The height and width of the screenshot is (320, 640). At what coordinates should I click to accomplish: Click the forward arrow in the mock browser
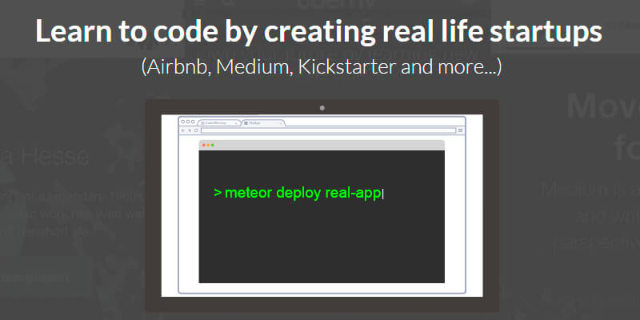[188, 130]
